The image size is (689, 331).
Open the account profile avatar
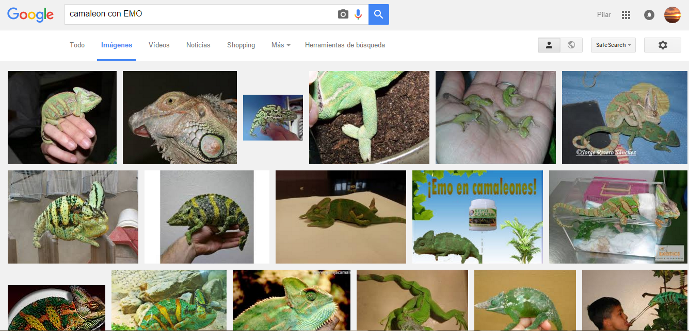click(672, 15)
